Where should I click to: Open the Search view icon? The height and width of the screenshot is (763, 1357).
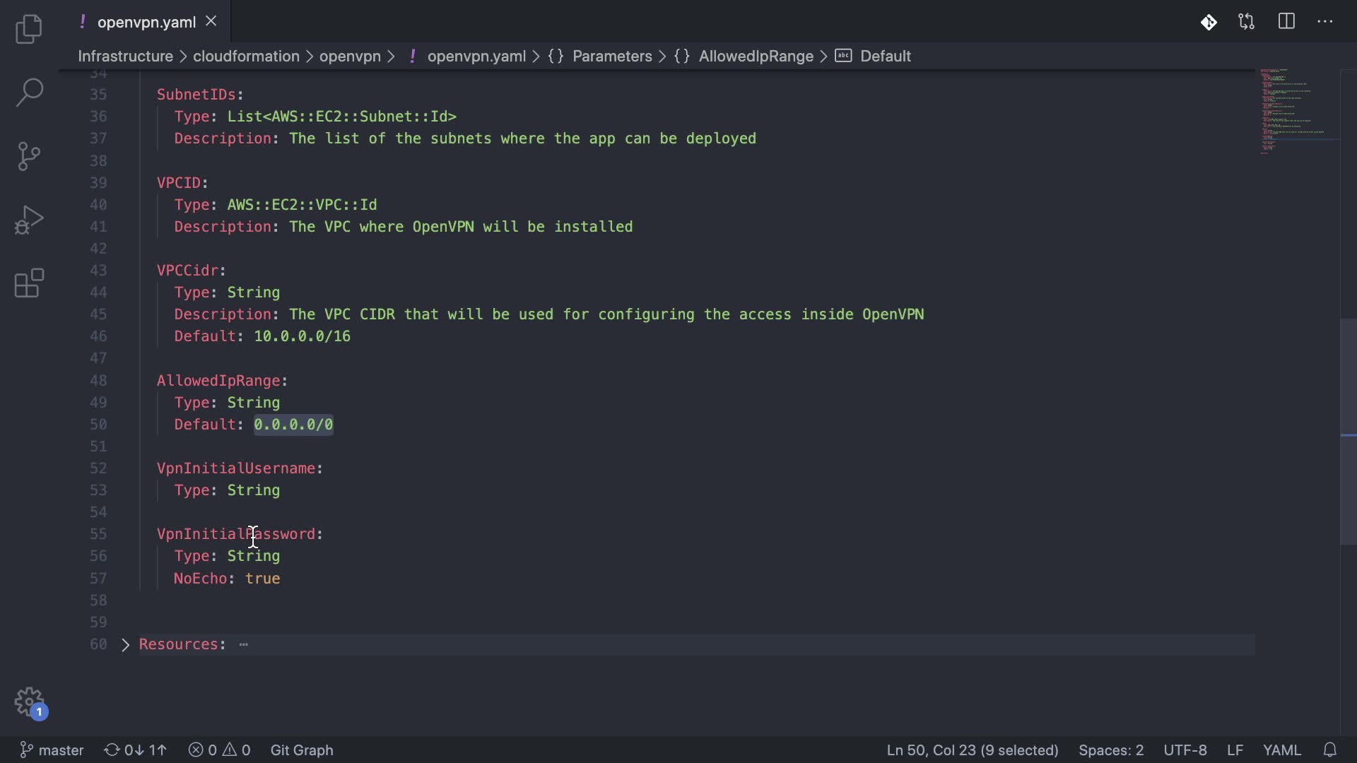[29, 93]
